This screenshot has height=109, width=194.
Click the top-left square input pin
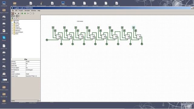(x=53, y=28)
